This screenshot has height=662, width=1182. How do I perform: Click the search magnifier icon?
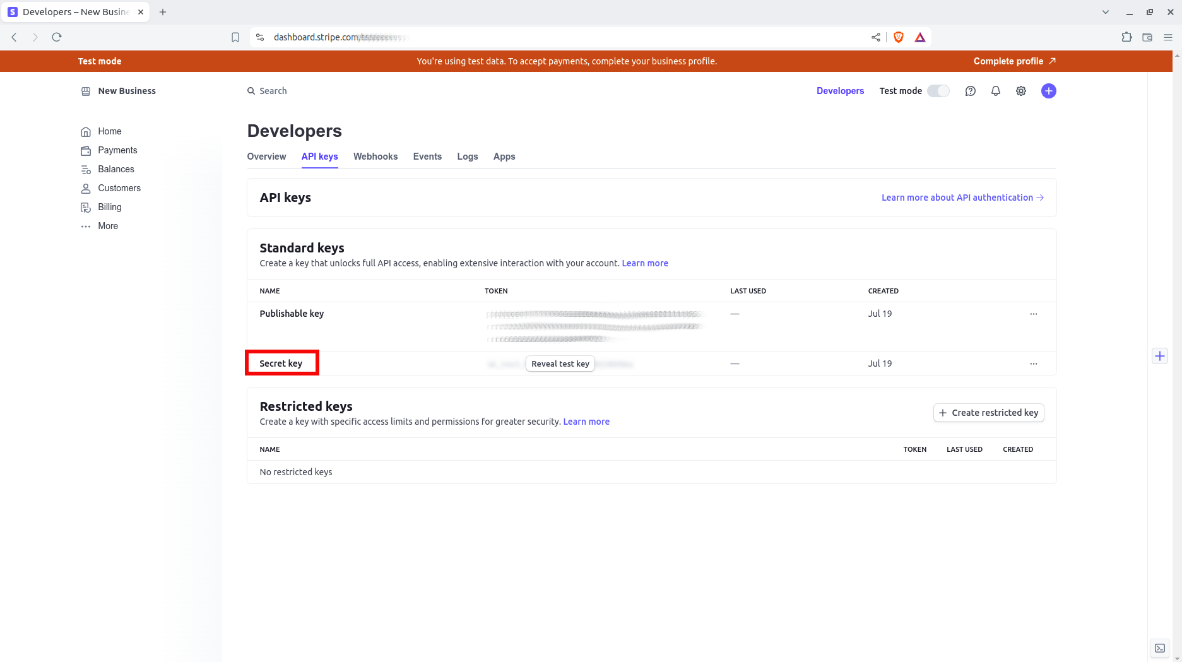click(x=251, y=91)
